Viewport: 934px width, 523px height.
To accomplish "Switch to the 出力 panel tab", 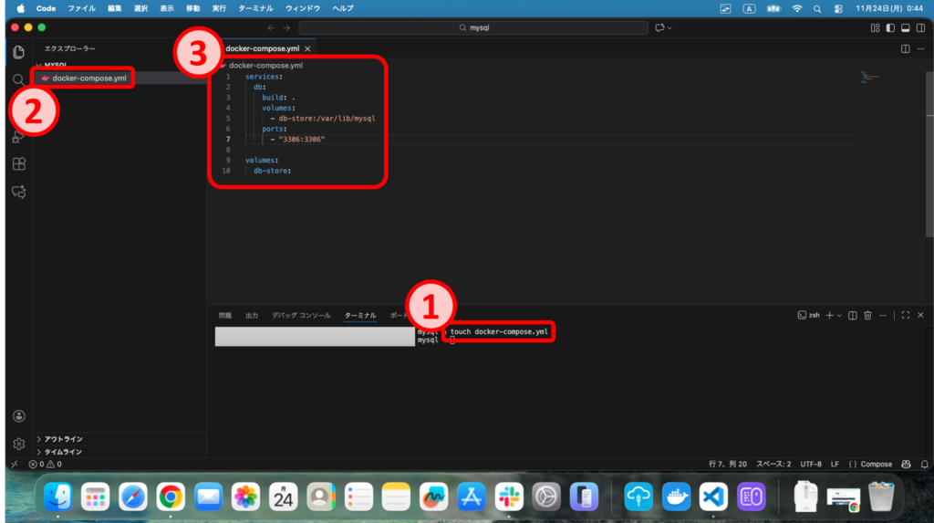I will tap(252, 315).
